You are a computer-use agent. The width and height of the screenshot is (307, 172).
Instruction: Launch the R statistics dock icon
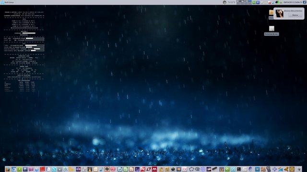click(x=197, y=169)
